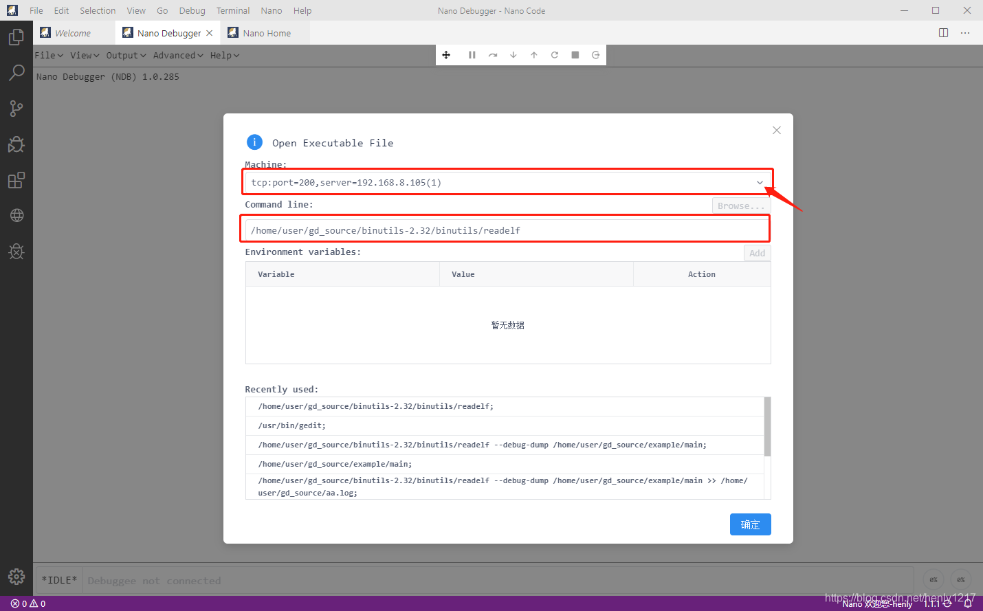Viewport: 983px width, 611px height.
Task: Click version 1.1.1 sync status item
Action: pyautogui.click(x=938, y=603)
